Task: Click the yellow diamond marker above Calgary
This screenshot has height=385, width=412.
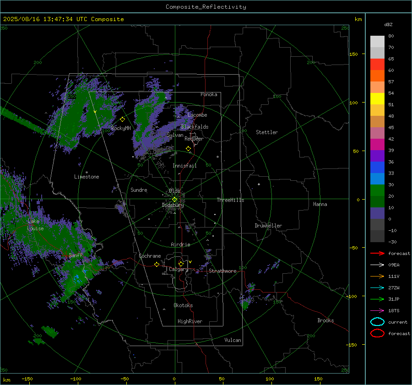Action: coord(181,264)
